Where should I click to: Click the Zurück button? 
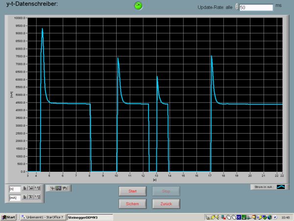pos(166,204)
